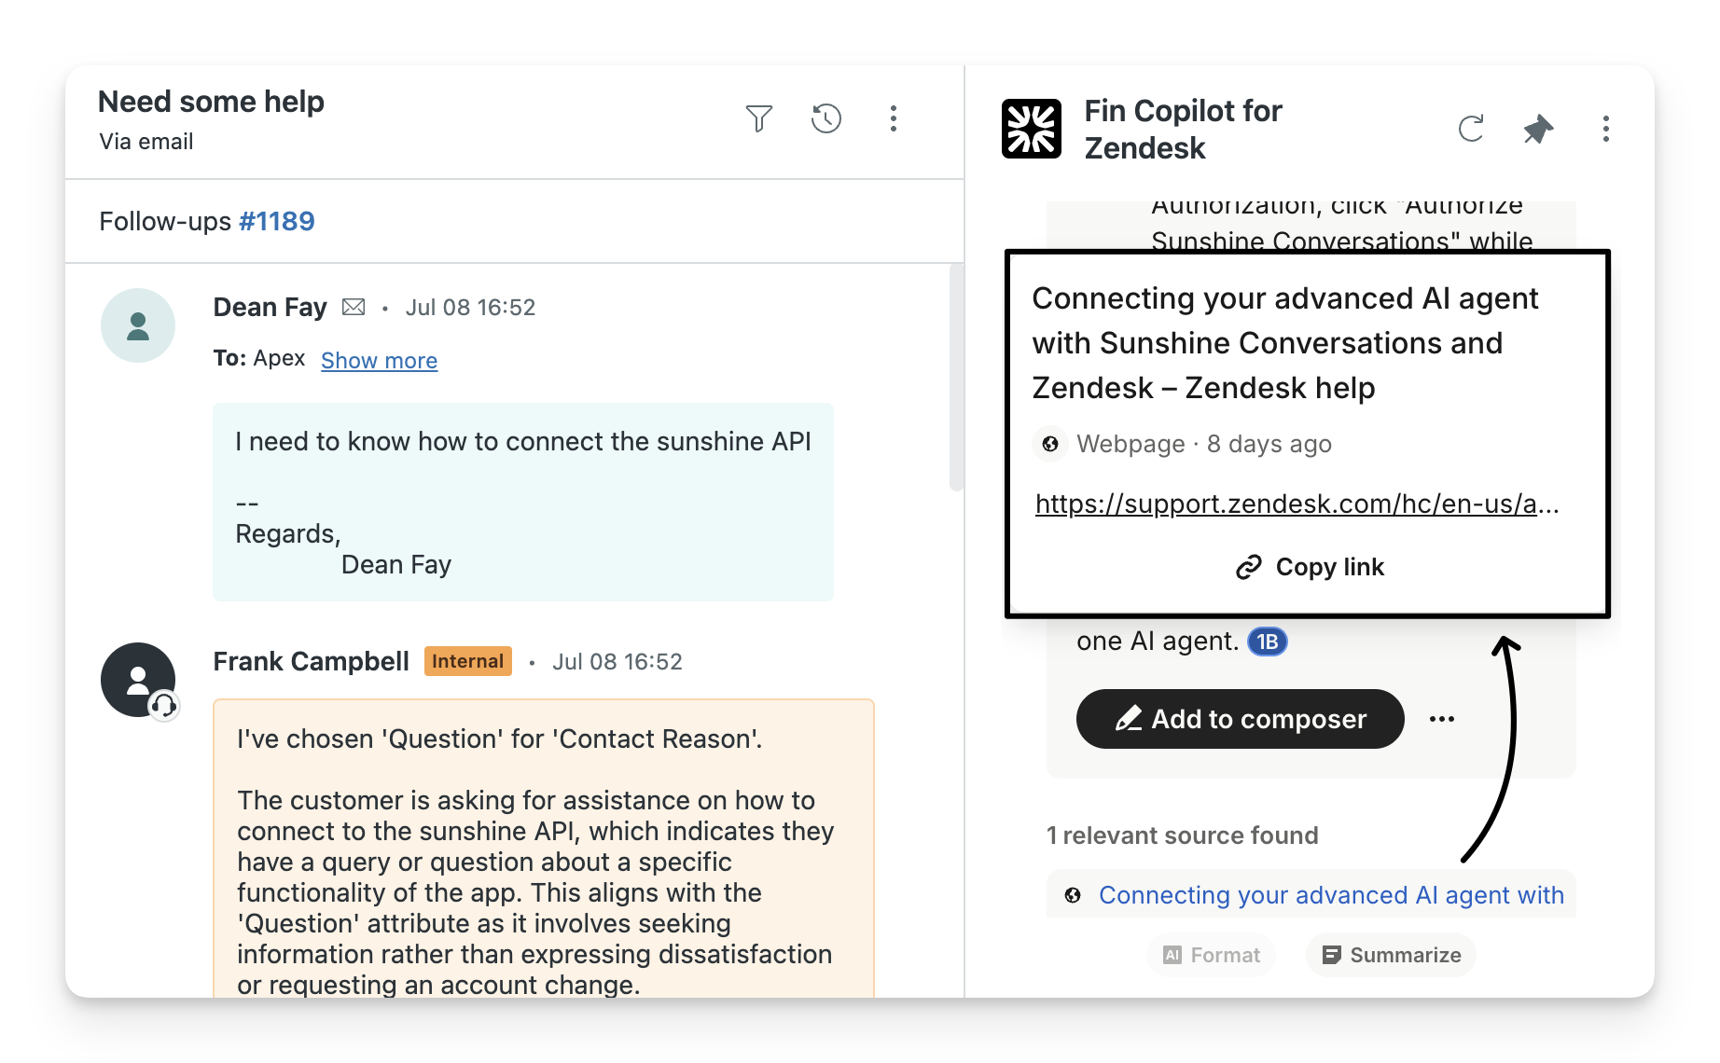Click the 1B source citation badge
The height and width of the screenshot is (1063, 1720).
pyautogui.click(x=1267, y=642)
